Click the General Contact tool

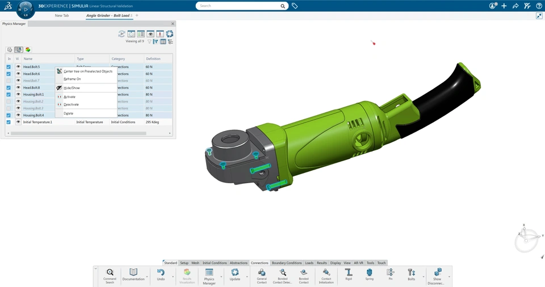click(262, 276)
